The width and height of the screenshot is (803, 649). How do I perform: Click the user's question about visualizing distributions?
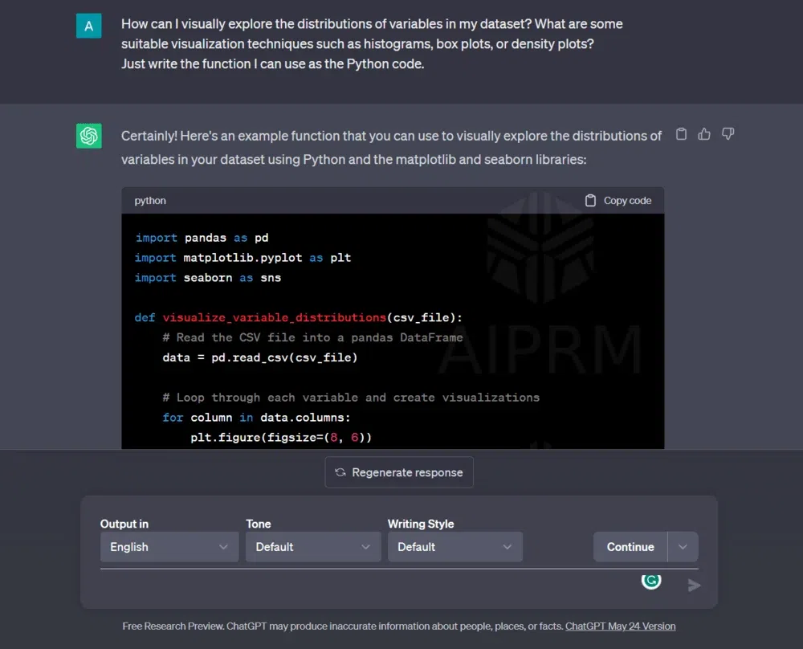coord(372,43)
